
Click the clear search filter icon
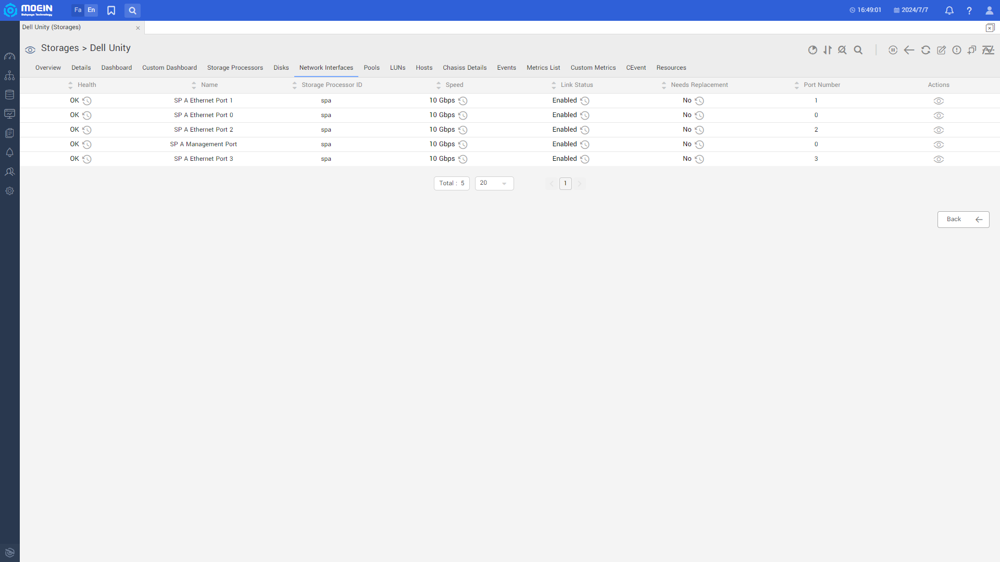pyautogui.click(x=842, y=50)
